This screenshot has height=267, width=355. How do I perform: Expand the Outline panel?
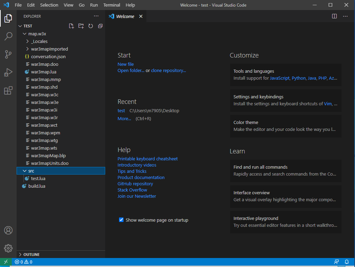(x=31, y=255)
